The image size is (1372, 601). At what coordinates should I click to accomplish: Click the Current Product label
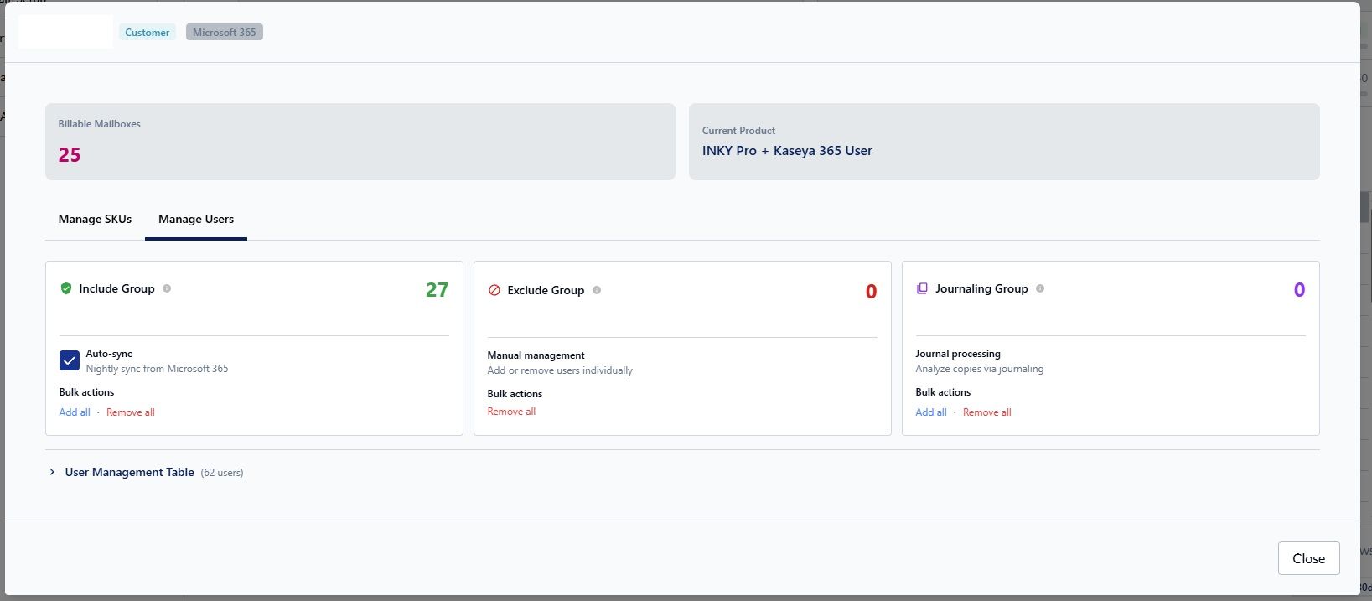tap(738, 131)
